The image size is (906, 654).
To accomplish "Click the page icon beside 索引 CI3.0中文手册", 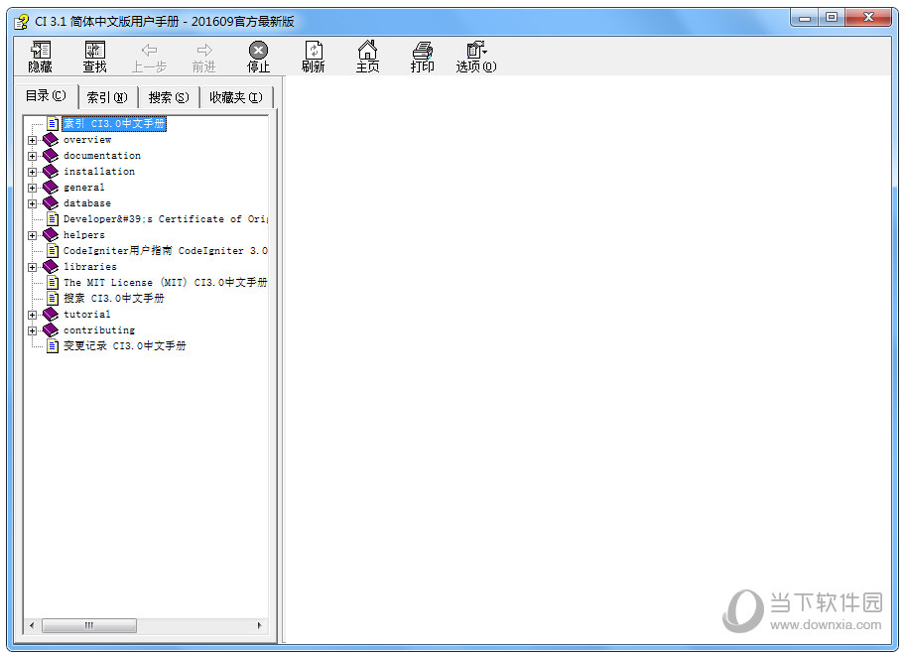I will 53,124.
